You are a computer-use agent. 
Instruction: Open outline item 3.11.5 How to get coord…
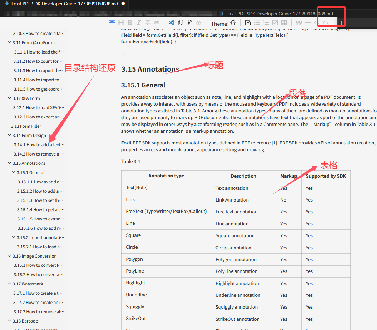pyautogui.click(x=39, y=89)
